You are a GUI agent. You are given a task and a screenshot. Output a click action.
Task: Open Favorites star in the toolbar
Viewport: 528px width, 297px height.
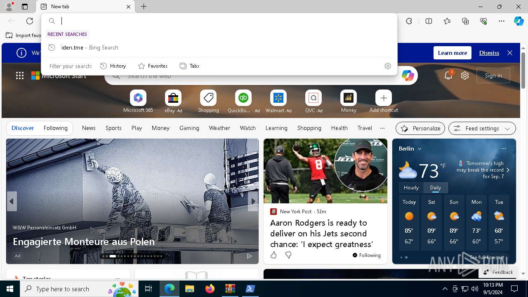pyautogui.click(x=447, y=21)
